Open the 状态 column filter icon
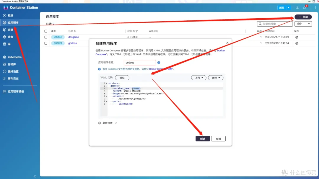Screen dimensions: 319x179 [136, 31]
